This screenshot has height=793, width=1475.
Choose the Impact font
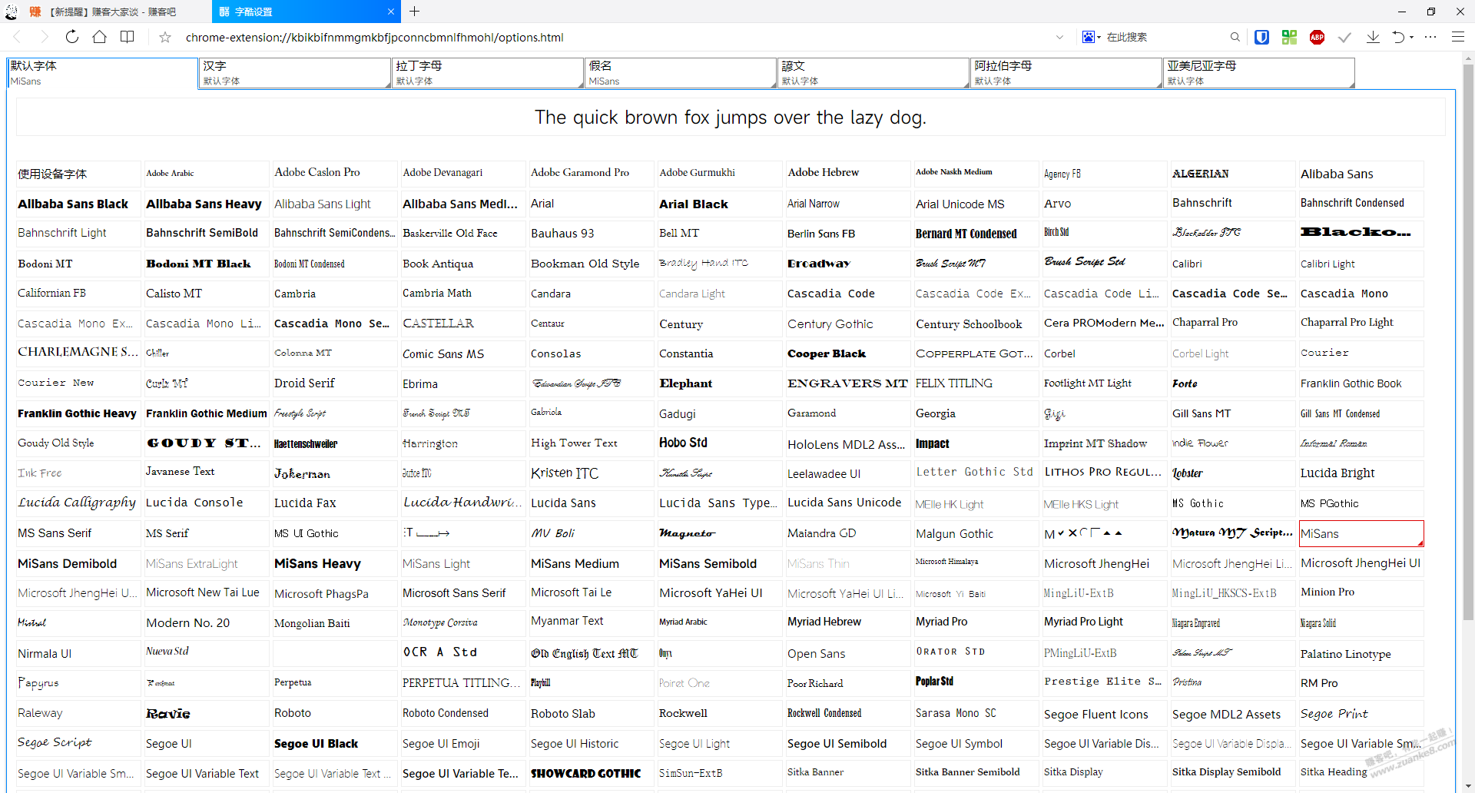pyautogui.click(x=976, y=443)
